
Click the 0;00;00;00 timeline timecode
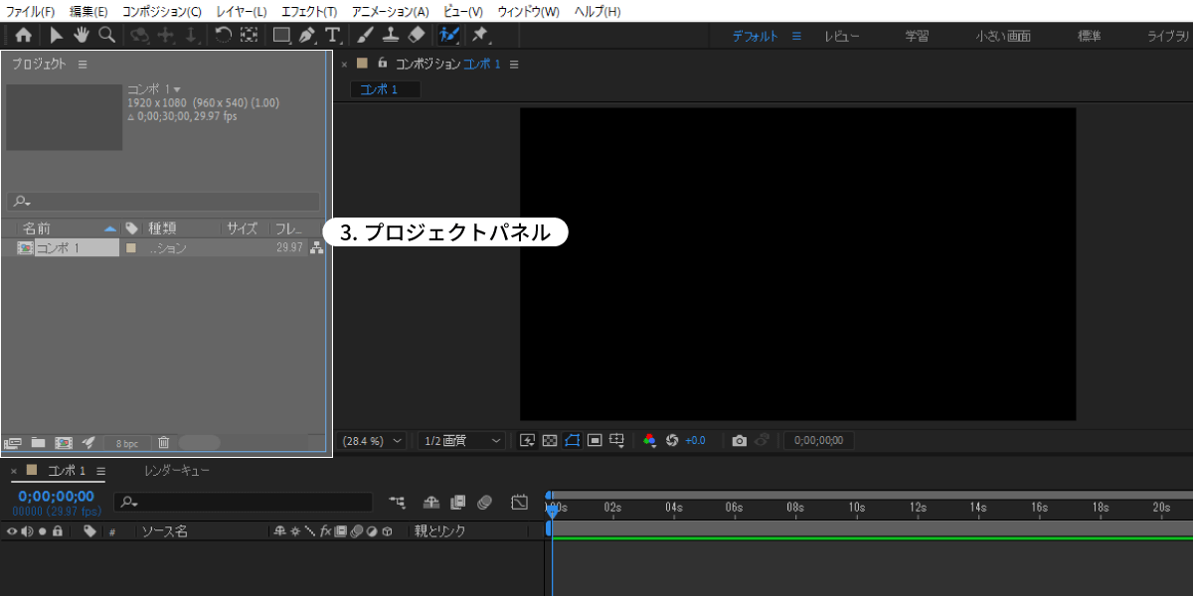click(56, 497)
